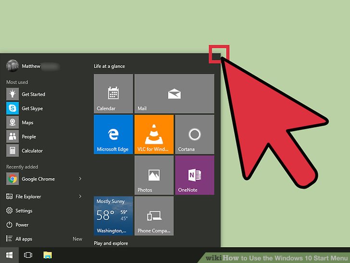The width and height of the screenshot is (350, 263).
Task: Click the 58° temperature reading
Action: 105,215
